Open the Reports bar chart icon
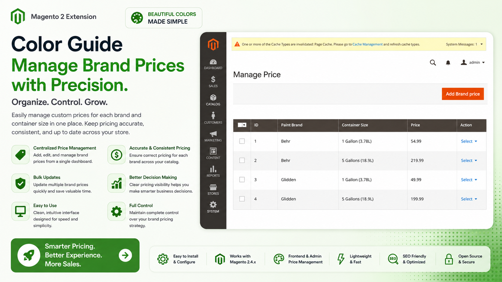The height and width of the screenshot is (282, 502). tap(213, 169)
